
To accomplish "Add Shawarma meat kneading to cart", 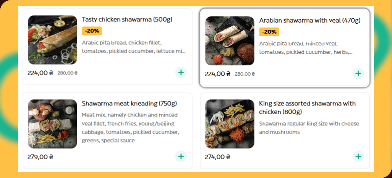I will coord(181,156).
